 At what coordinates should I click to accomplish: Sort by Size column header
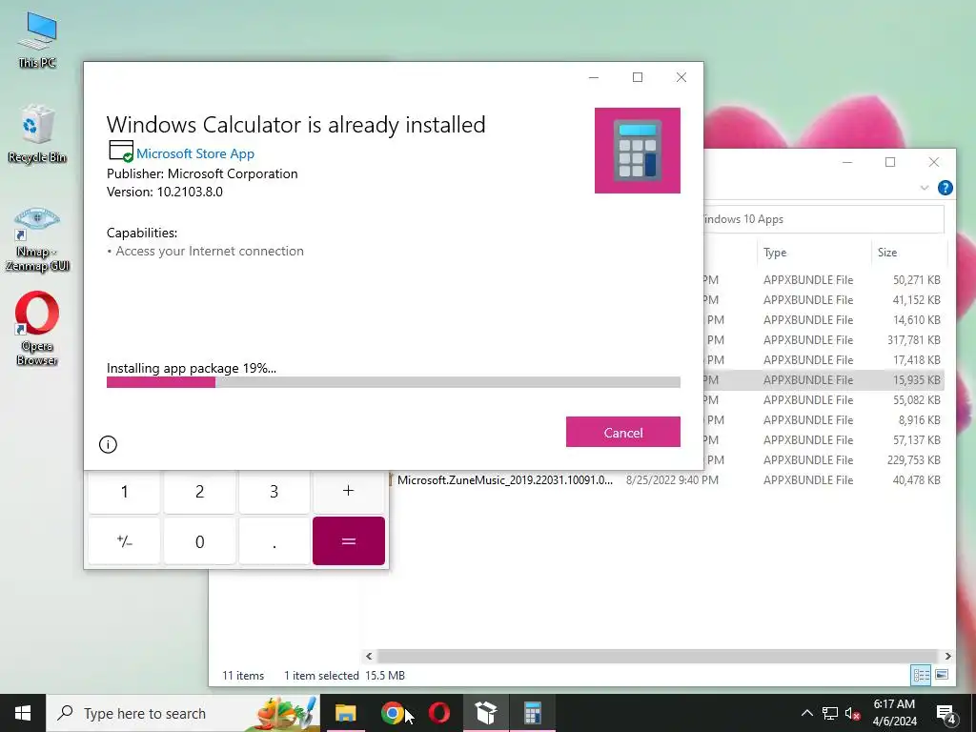click(x=908, y=252)
